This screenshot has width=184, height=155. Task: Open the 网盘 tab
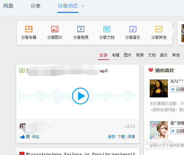8,6
